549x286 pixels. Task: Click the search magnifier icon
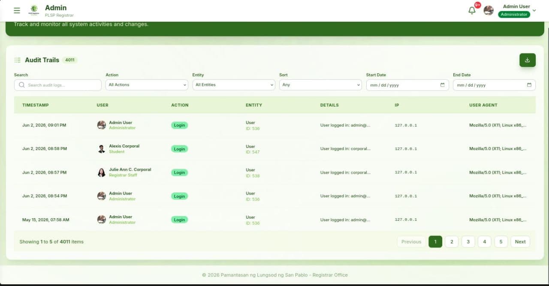[22, 85]
